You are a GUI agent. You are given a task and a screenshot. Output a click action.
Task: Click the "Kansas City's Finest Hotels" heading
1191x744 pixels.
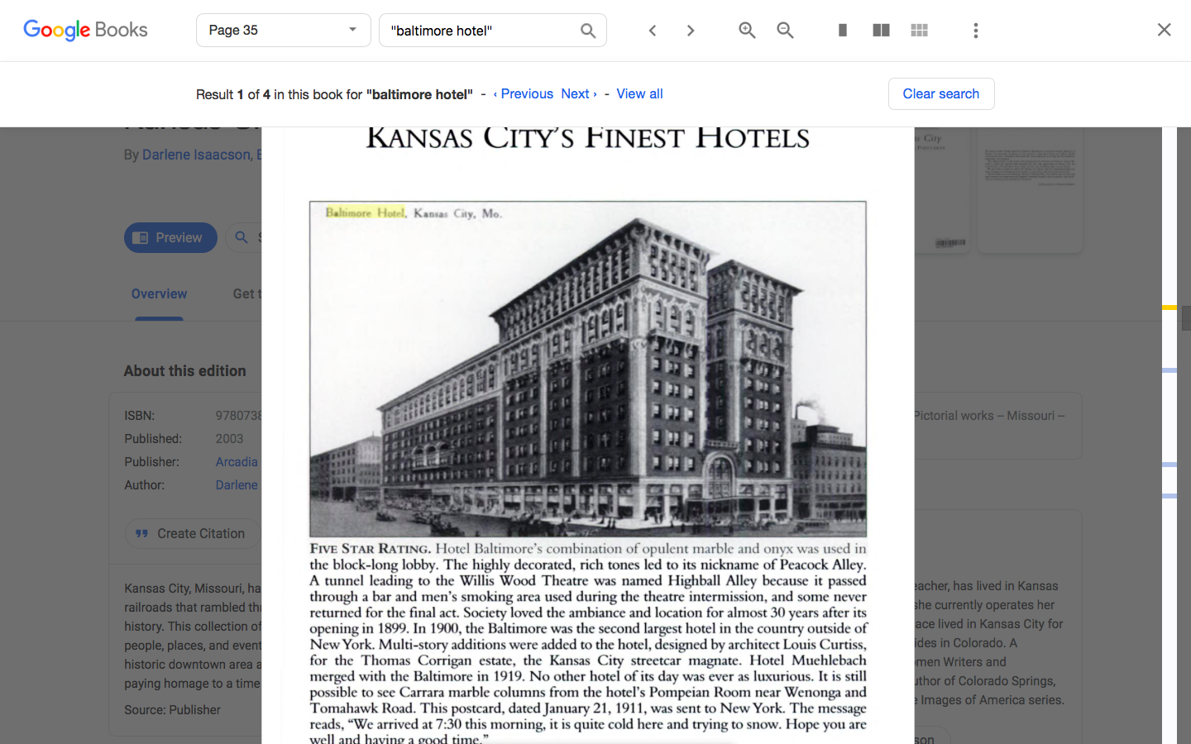coord(588,137)
